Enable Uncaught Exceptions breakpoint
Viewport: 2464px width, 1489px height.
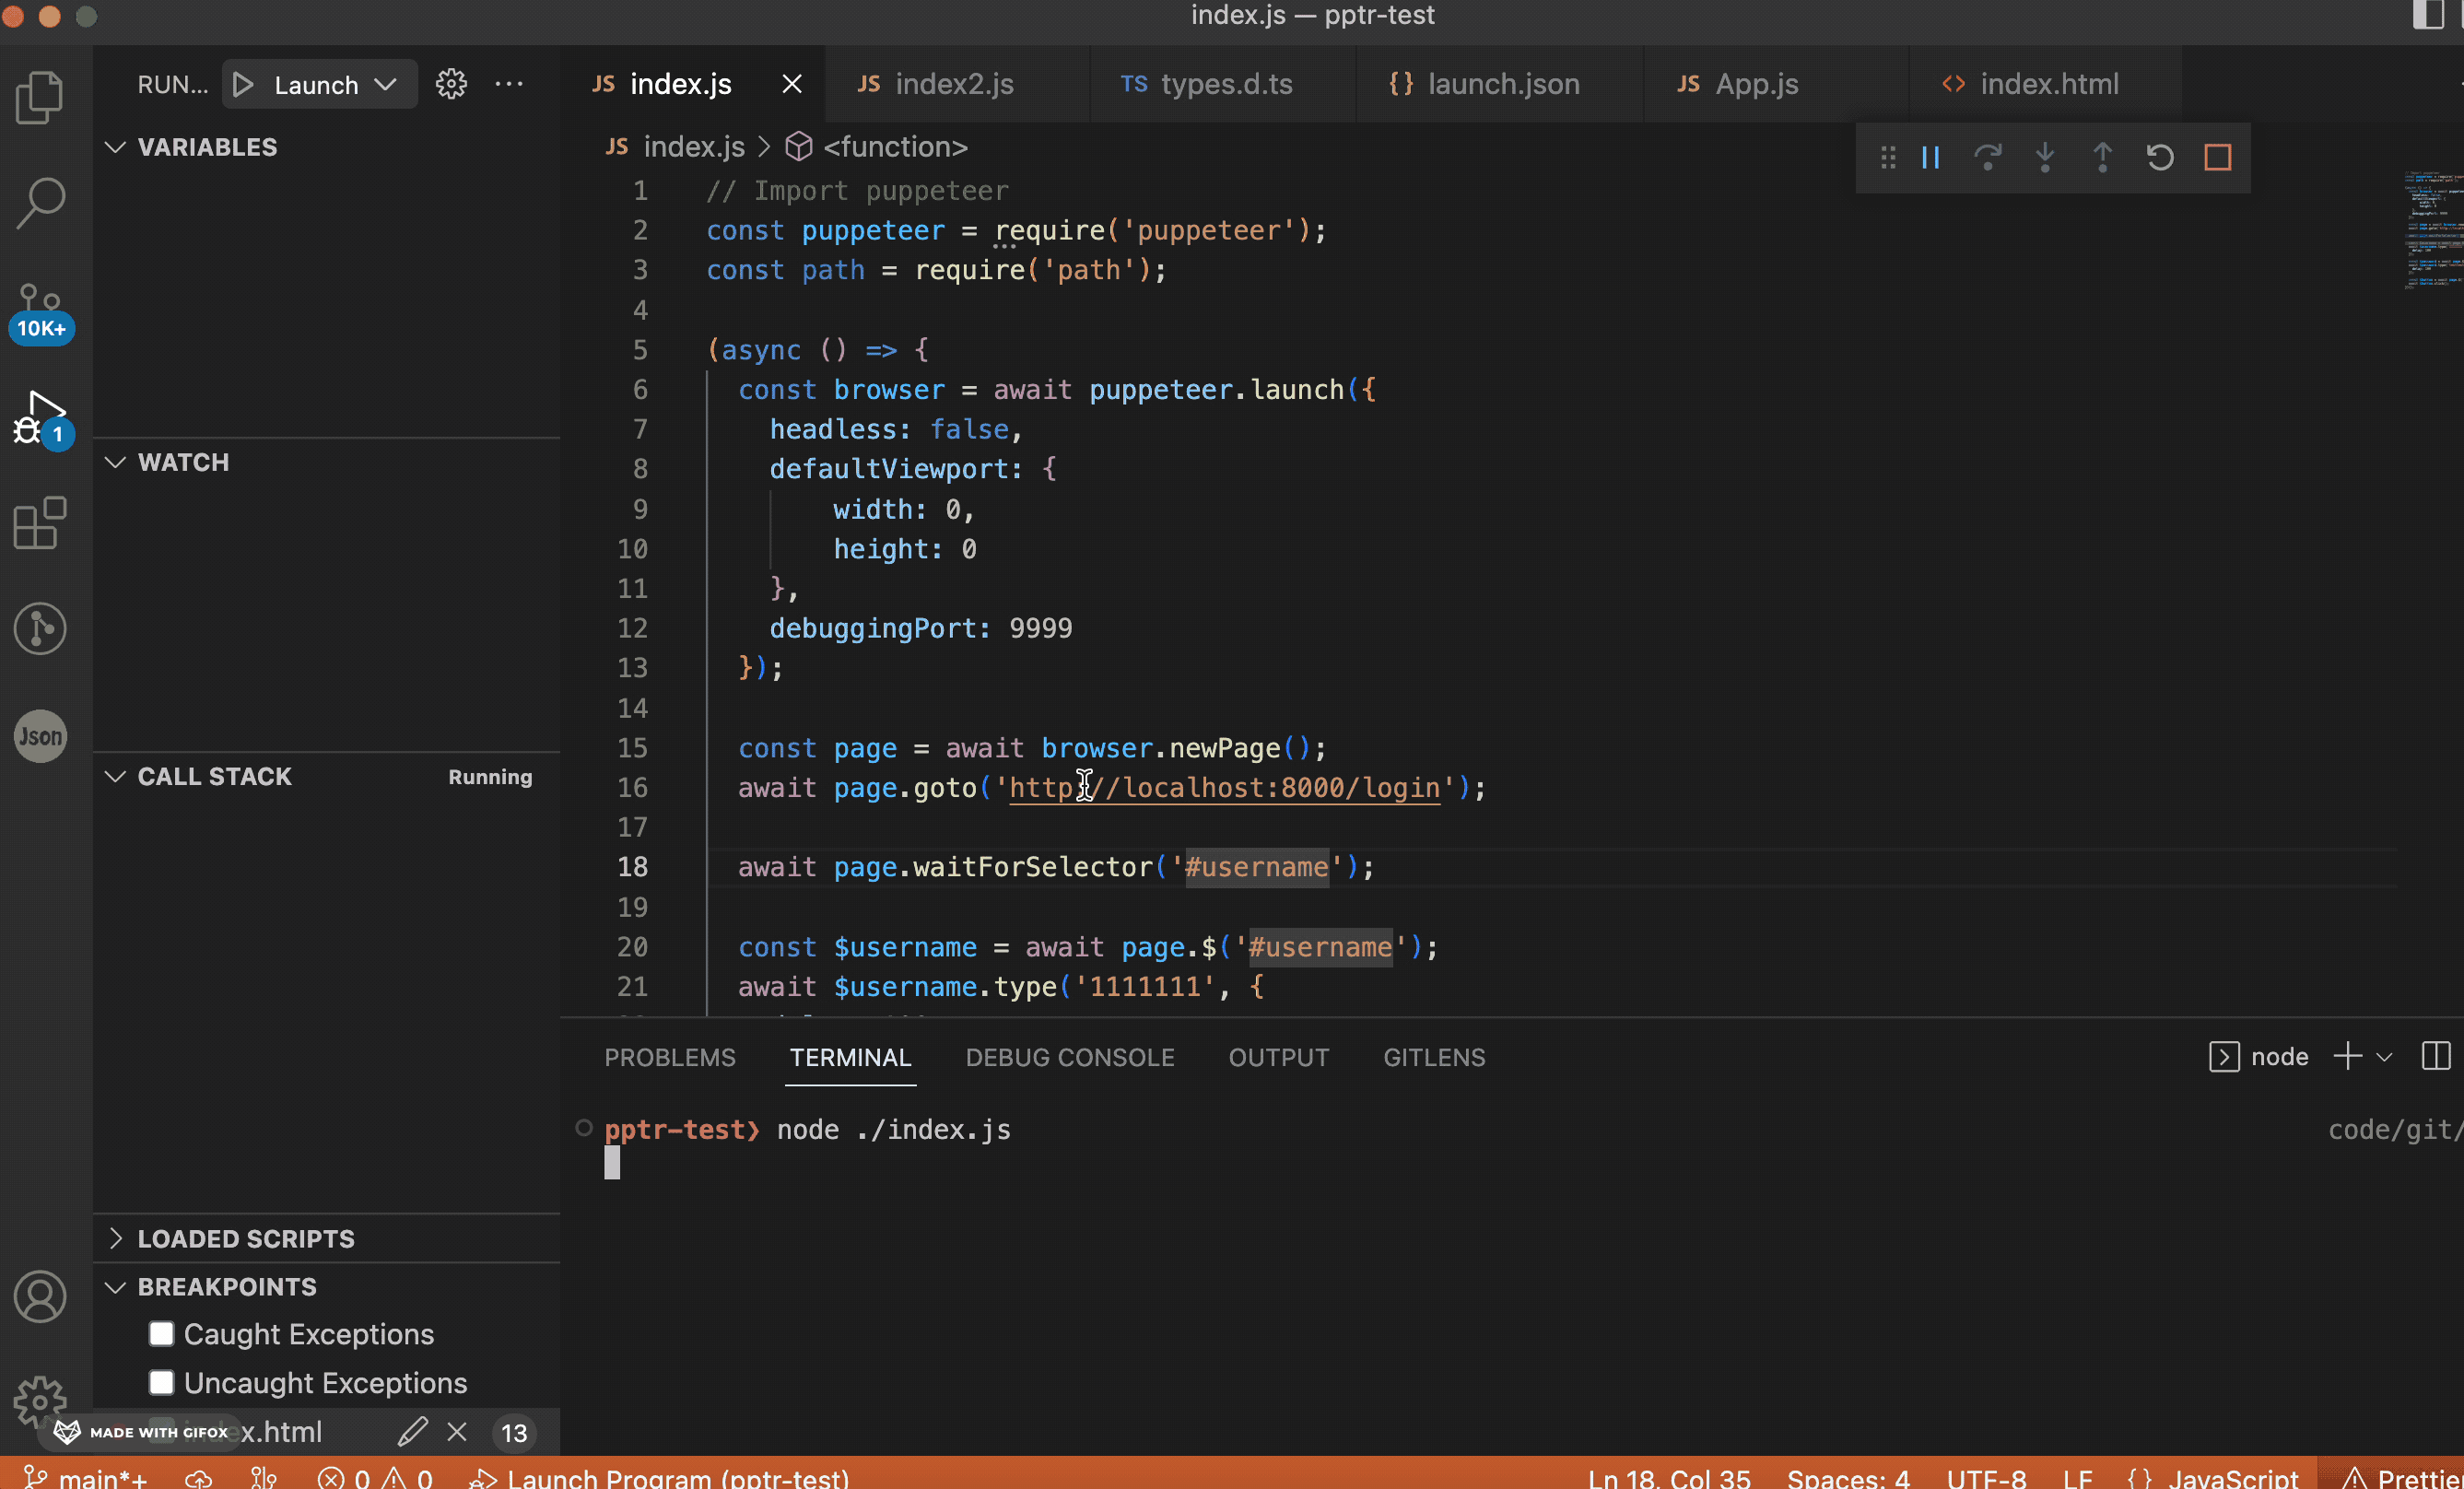162,1382
